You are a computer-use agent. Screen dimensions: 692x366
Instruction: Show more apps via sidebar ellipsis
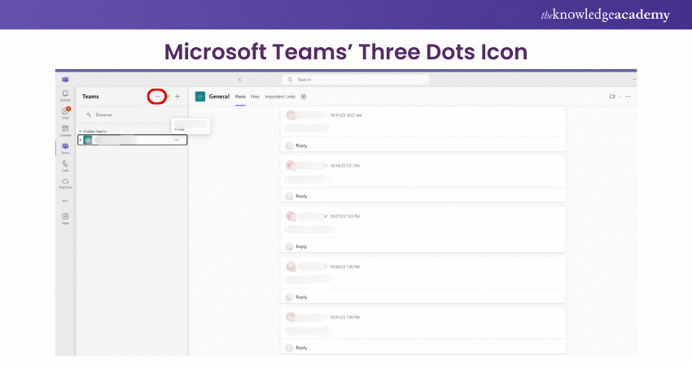point(65,200)
